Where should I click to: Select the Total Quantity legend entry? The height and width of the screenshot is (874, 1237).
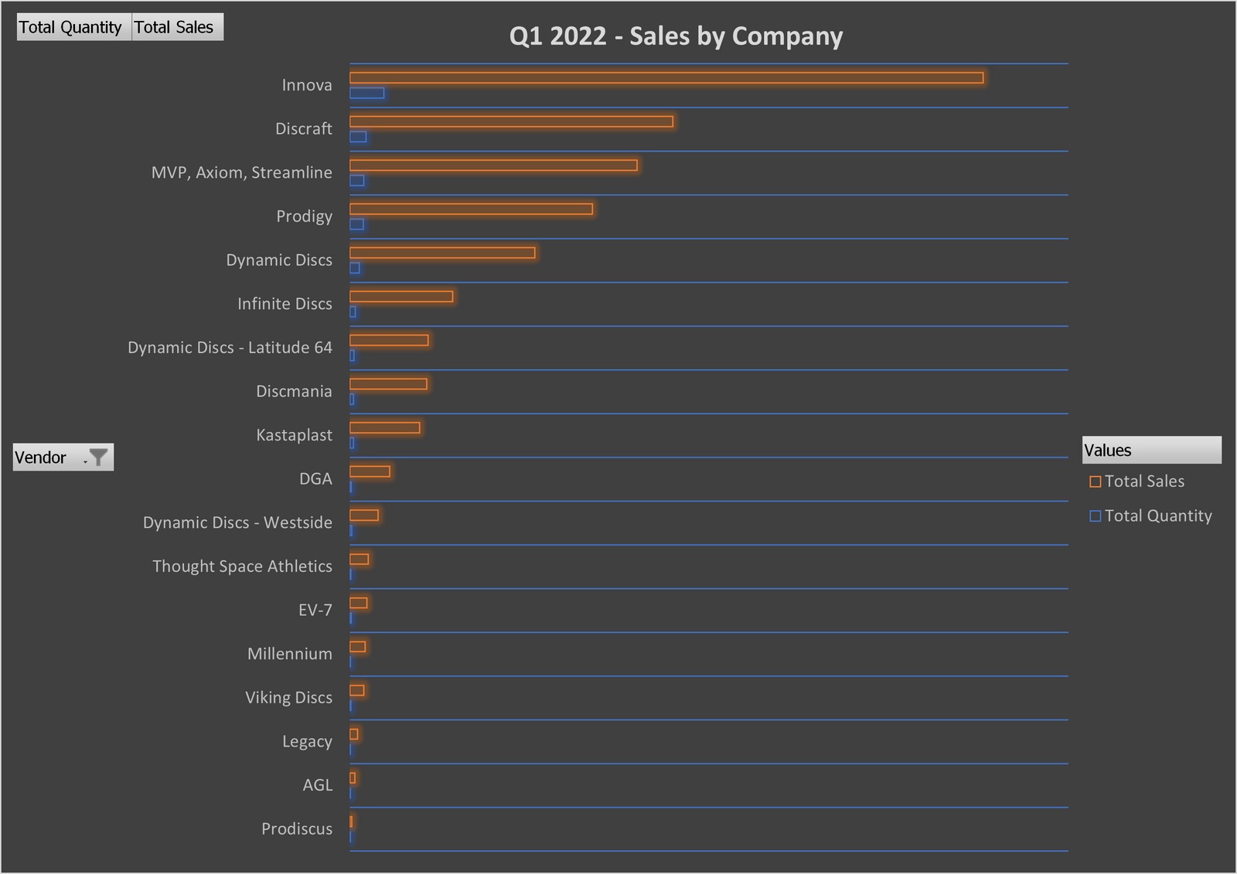(x=1157, y=515)
